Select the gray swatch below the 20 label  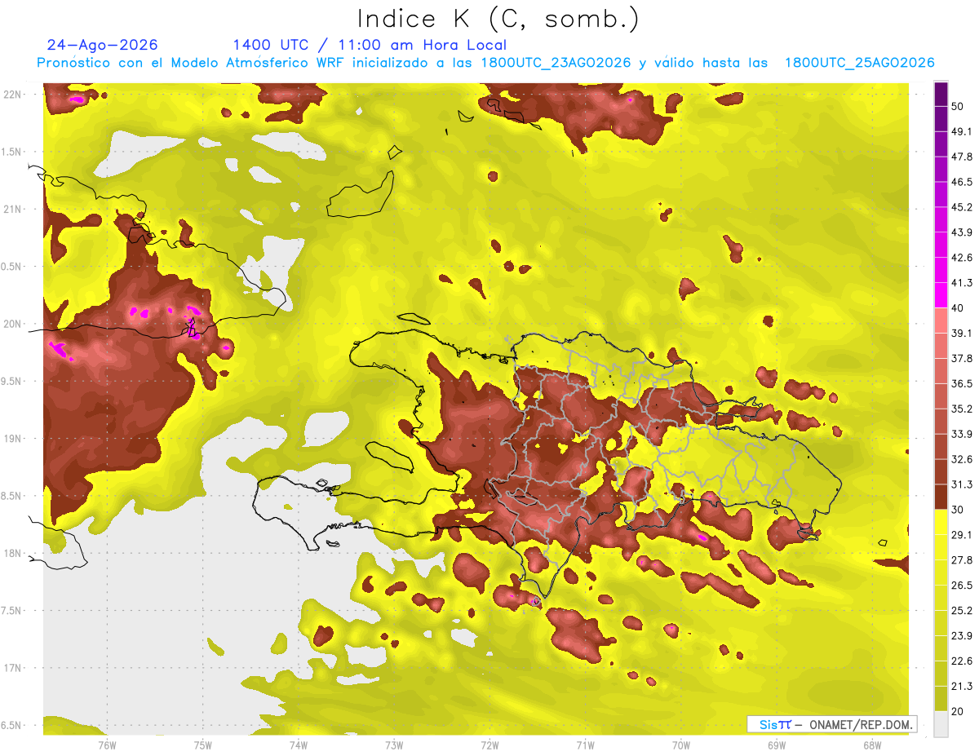(941, 724)
